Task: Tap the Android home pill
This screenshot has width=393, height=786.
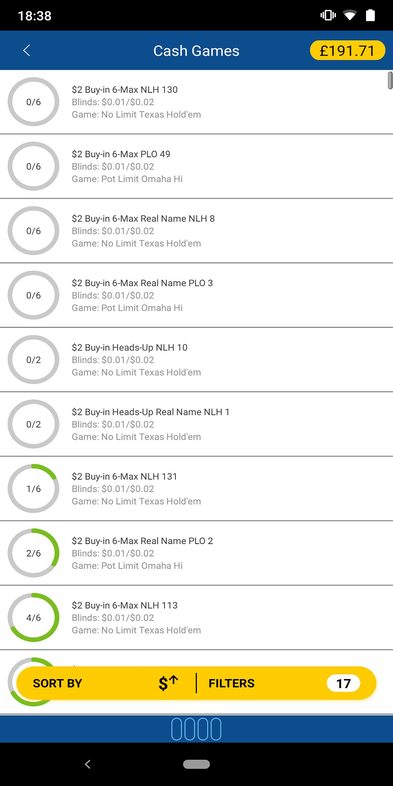Action: [x=196, y=764]
